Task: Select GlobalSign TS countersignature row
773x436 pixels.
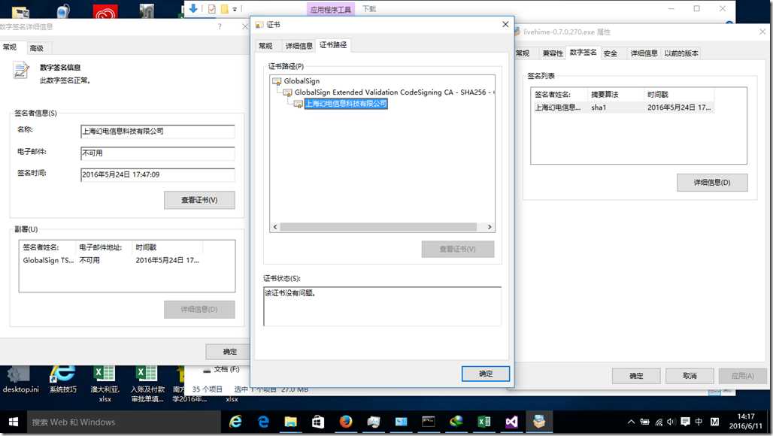Action: click(111, 260)
